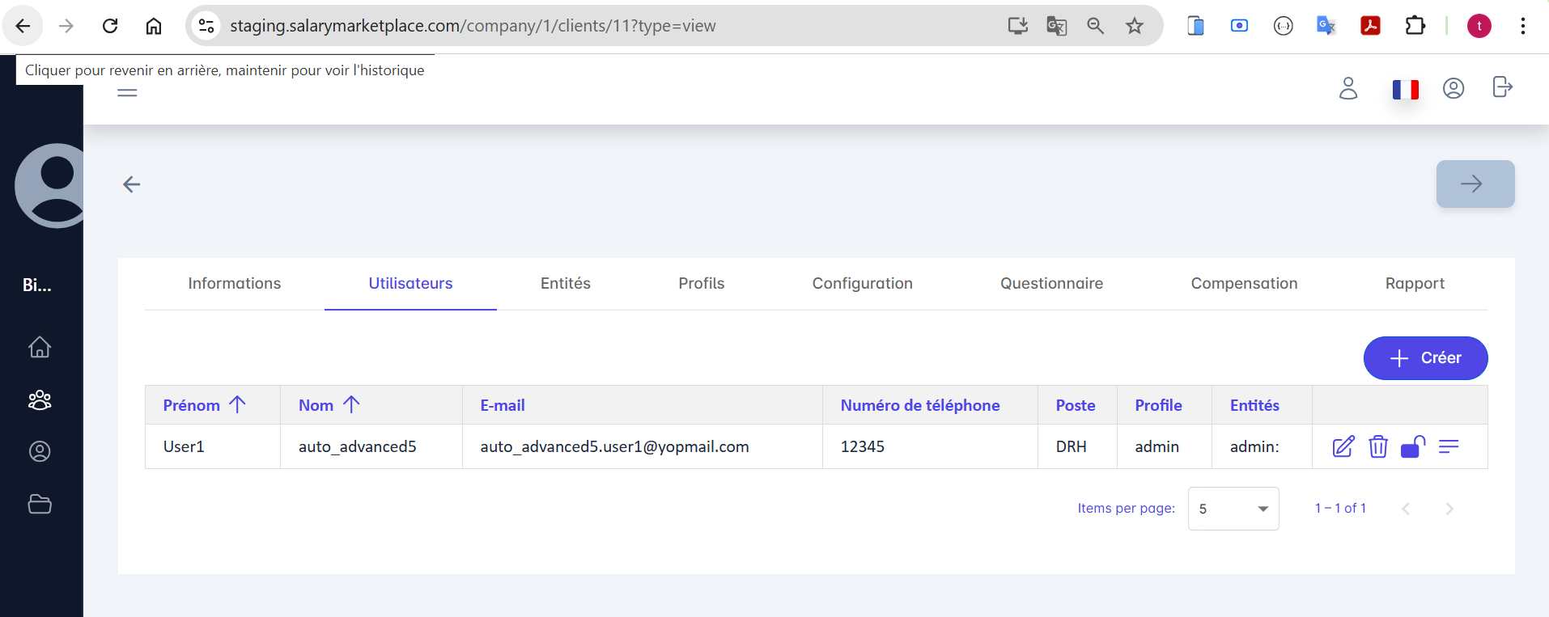Click the logout icon in header
This screenshot has width=1549, height=617.
pos(1501,87)
